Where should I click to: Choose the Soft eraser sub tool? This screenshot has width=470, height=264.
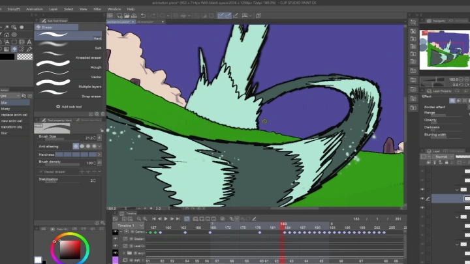pos(69,46)
